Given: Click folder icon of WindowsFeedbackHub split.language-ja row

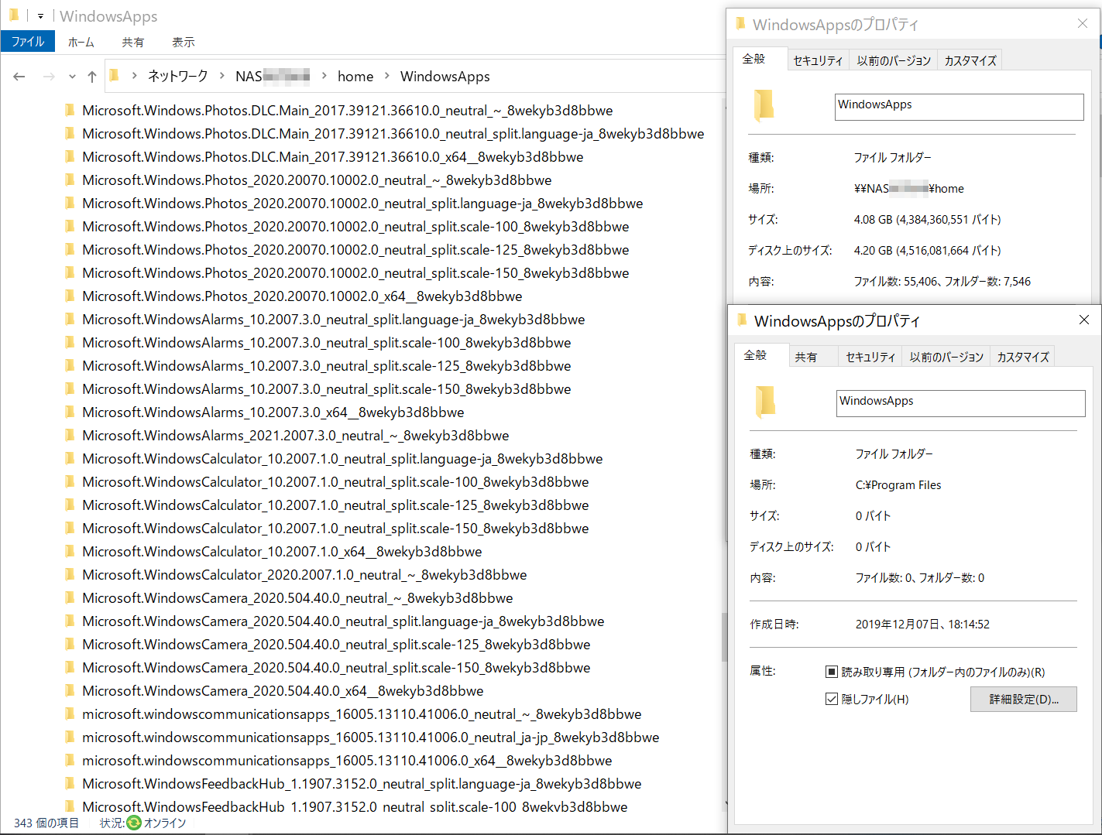Looking at the screenshot, I should [70, 784].
